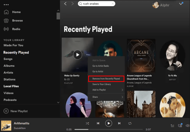This screenshot has width=190, height=132.
Task: Open the connect to device icon
Action: (x=180, y=125)
